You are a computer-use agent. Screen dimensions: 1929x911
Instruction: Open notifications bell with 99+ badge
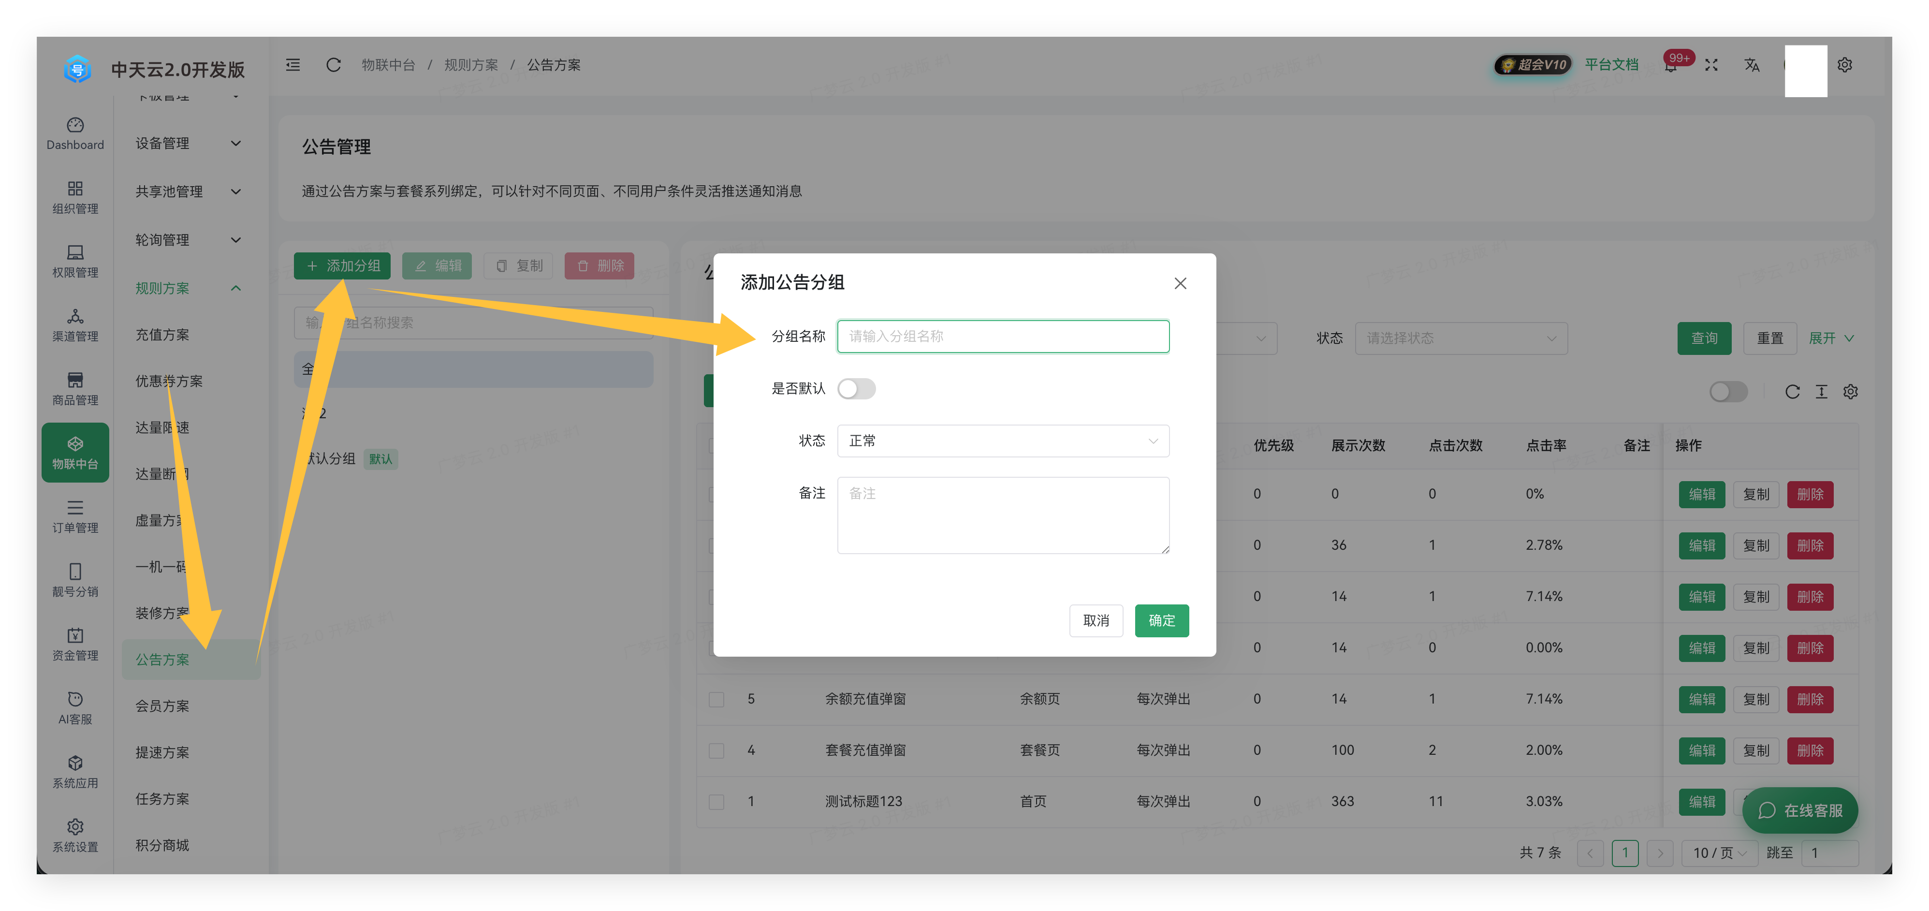[1671, 66]
